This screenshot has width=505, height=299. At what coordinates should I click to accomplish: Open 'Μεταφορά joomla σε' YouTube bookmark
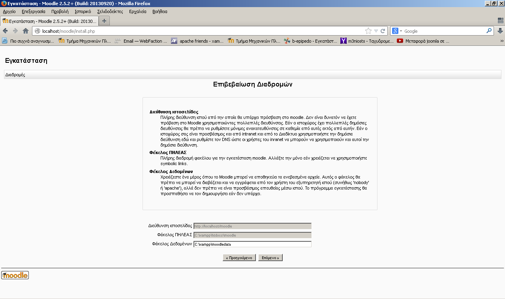click(x=423, y=41)
